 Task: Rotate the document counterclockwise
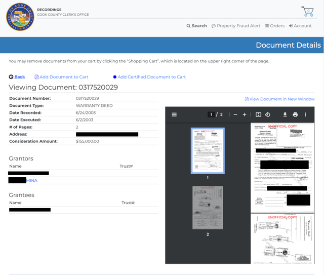268,114
